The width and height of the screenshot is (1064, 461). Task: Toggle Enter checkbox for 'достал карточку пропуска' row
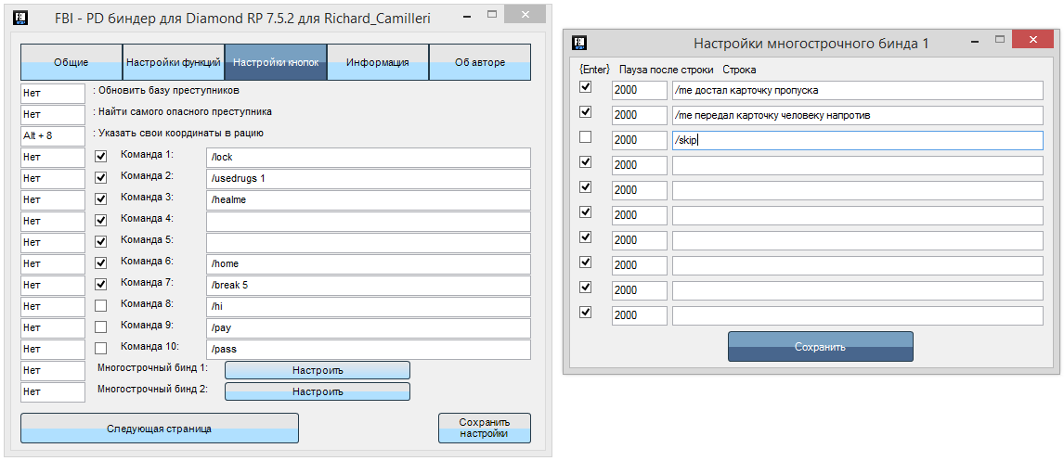(x=585, y=87)
